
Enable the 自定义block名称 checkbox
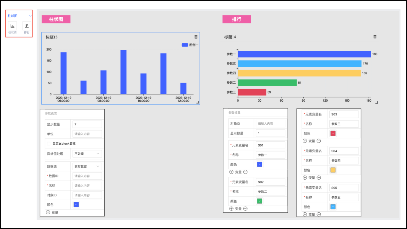tap(49, 144)
